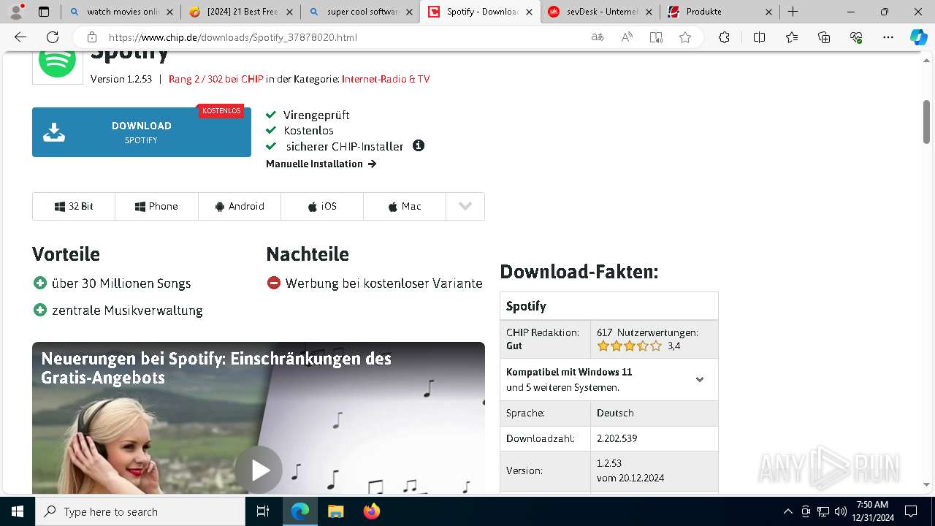This screenshot has height=526, width=935.
Task: Open the Extensions puzzle icon
Action: tap(724, 37)
